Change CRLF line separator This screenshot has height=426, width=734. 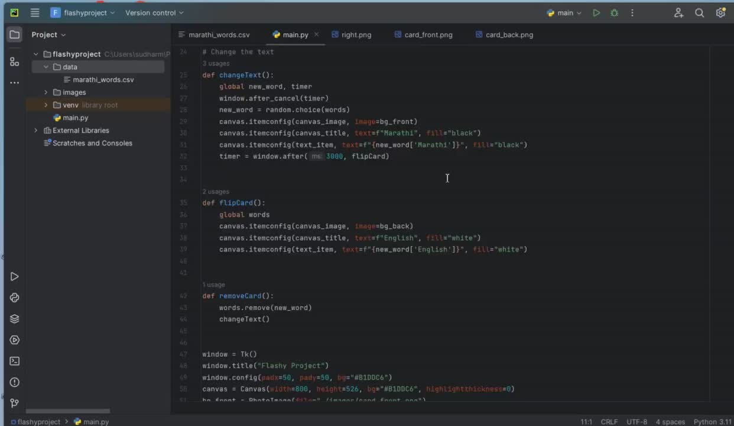pos(609,422)
